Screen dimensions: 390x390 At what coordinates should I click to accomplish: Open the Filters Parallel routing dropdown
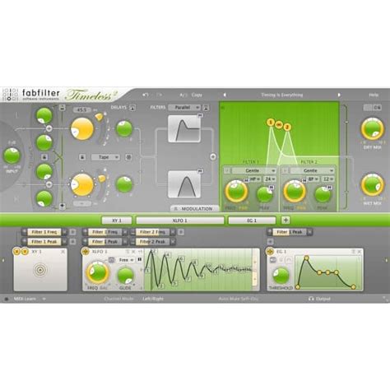[184, 108]
